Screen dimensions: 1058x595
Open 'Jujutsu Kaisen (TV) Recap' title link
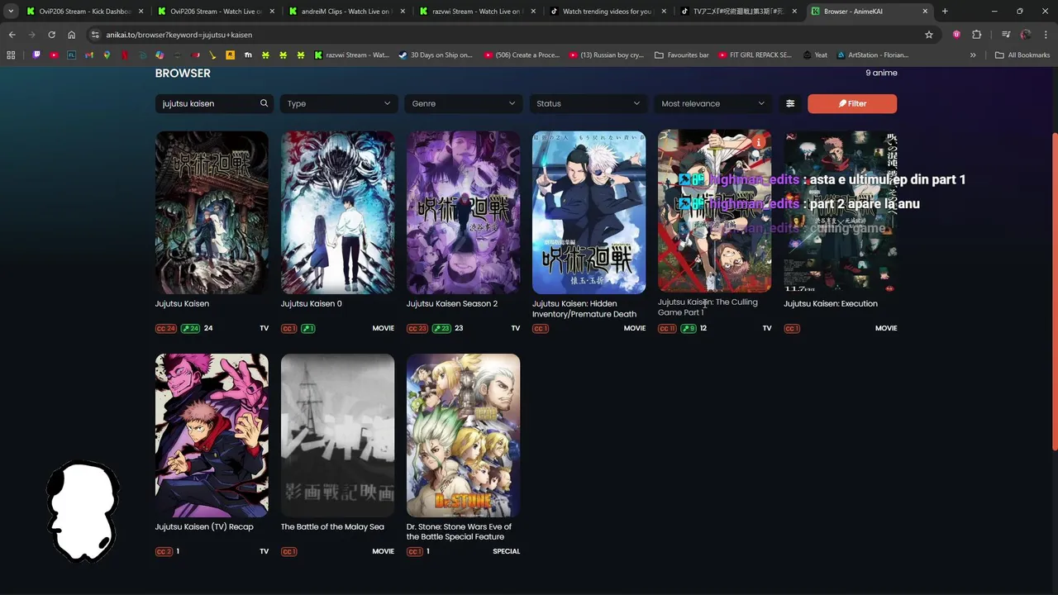coord(204,526)
